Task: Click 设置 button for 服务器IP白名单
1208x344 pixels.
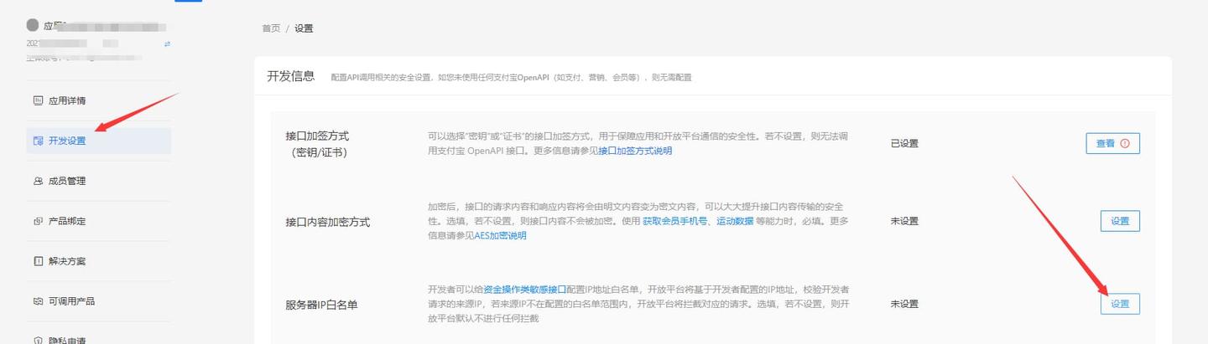Action: coord(1120,304)
